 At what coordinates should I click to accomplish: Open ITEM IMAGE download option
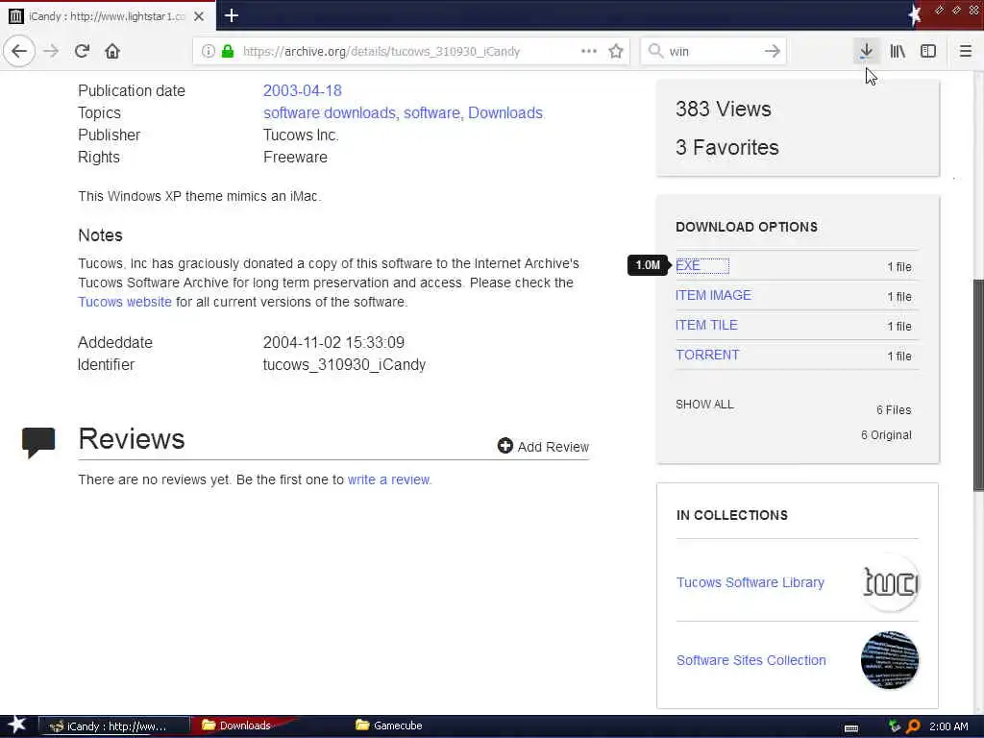pyautogui.click(x=713, y=295)
